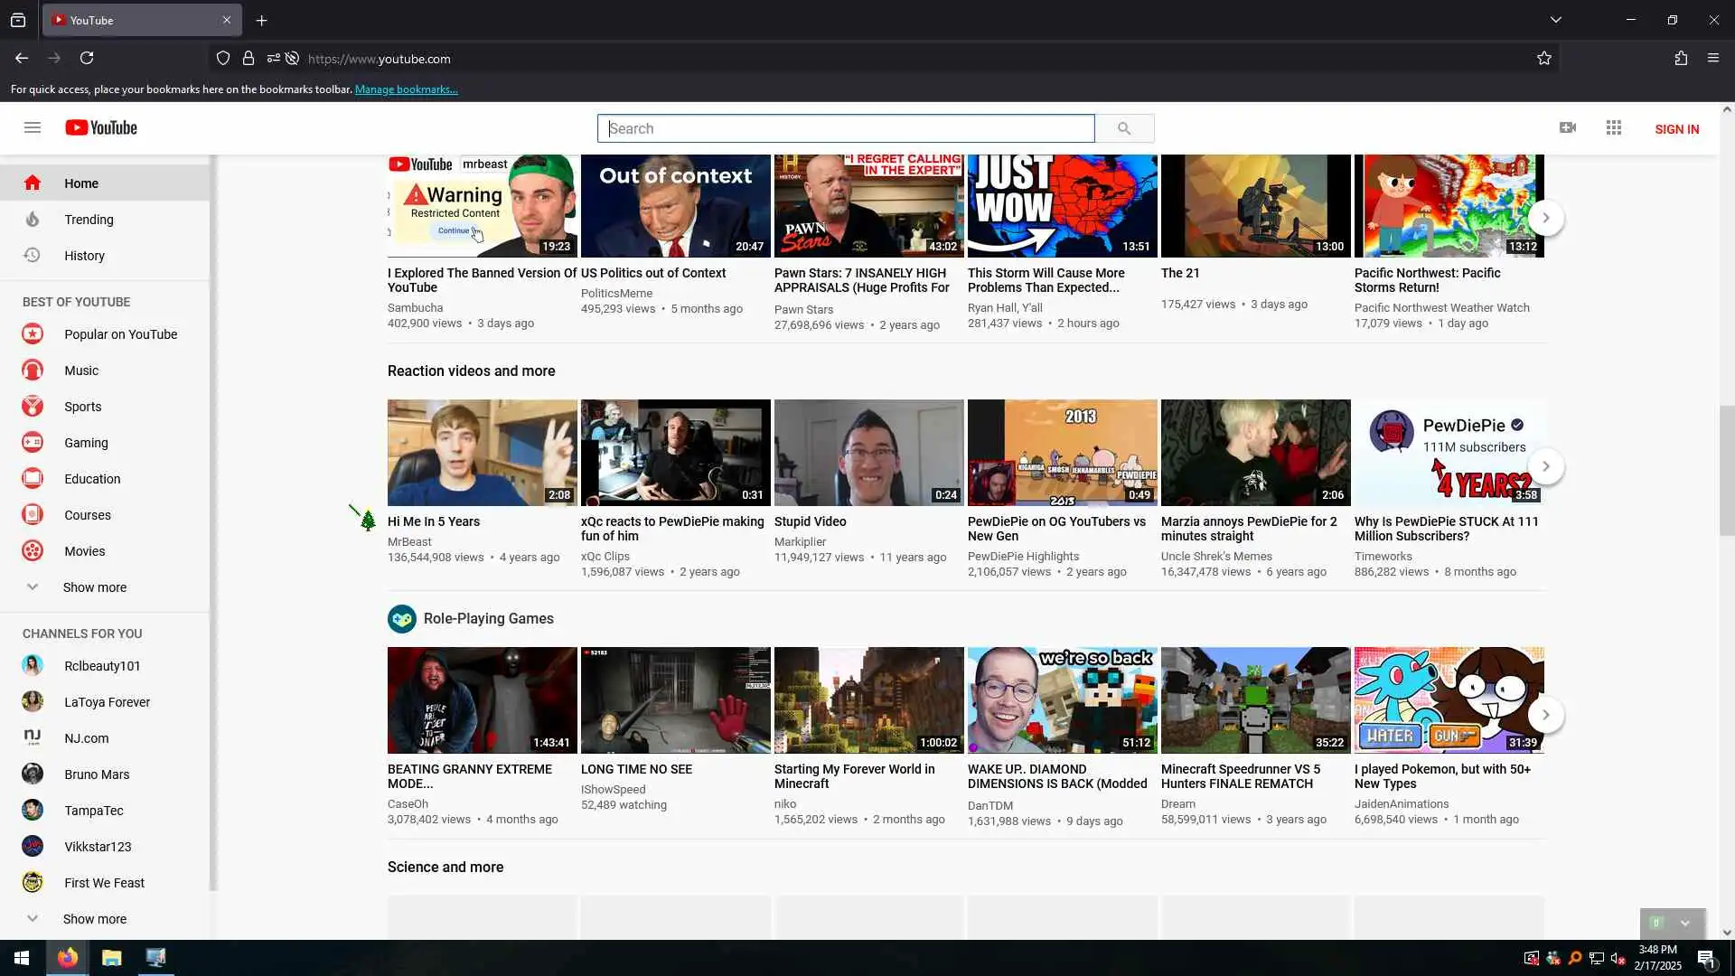Expand Show more under Channels for You
This screenshot has height=976, width=1735.
[94, 919]
